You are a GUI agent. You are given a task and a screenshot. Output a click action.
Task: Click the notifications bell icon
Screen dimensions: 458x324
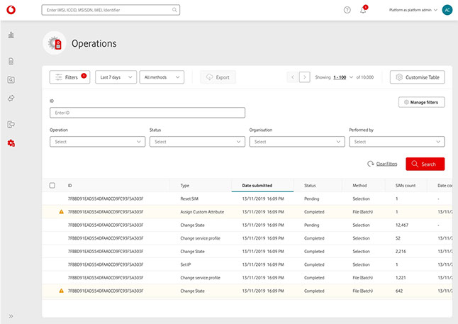(363, 11)
